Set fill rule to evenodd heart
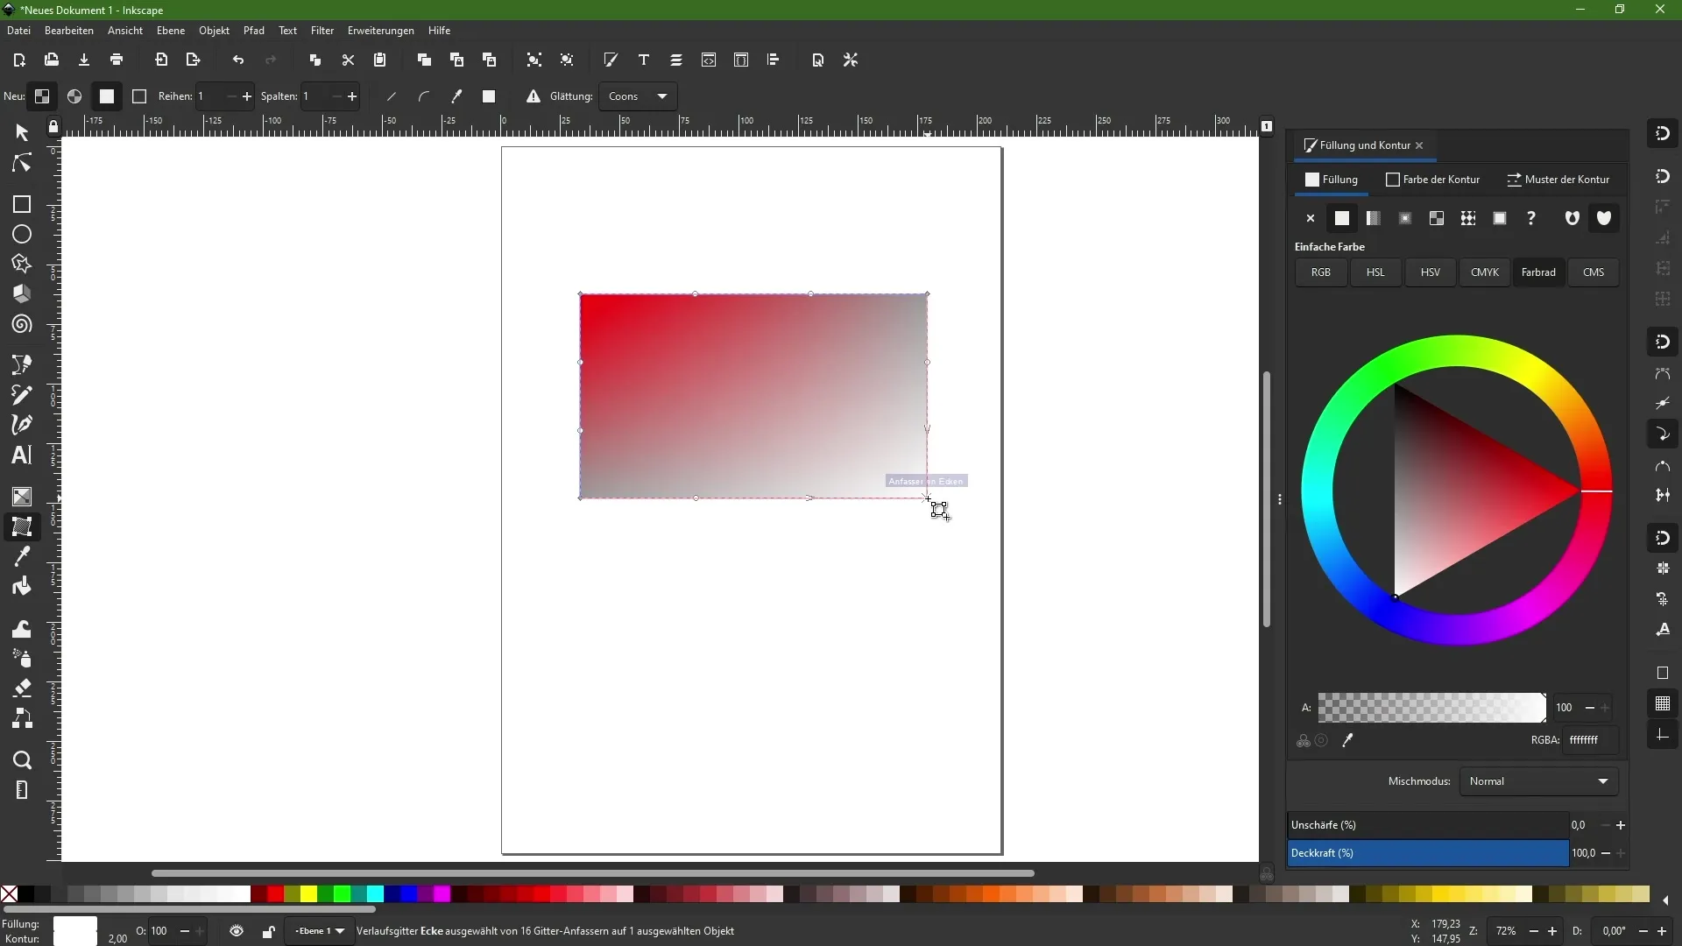 tap(1572, 218)
